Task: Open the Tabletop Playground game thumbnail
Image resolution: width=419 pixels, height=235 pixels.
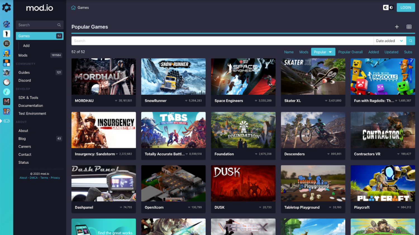Action: [313, 183]
